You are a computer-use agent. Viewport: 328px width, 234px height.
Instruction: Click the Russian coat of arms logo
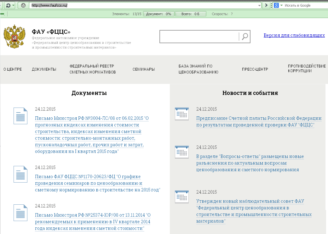tap(14, 37)
